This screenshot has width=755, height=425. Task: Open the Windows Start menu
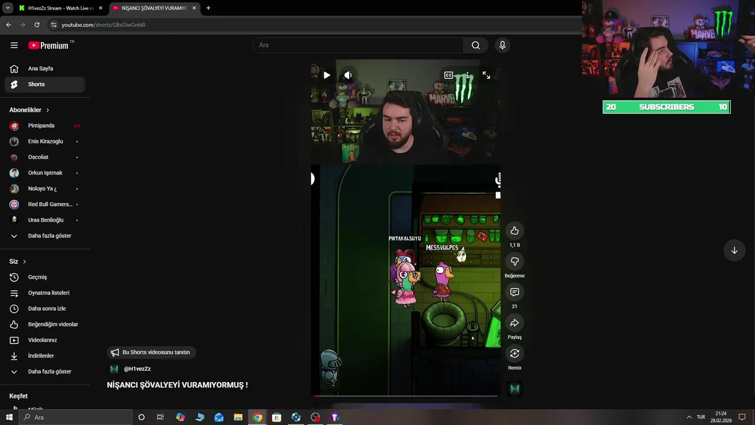9,417
